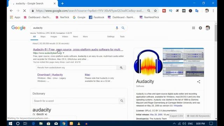Open Chrome profile avatar in toolbar
224x126 pixels.
pos(207,11)
